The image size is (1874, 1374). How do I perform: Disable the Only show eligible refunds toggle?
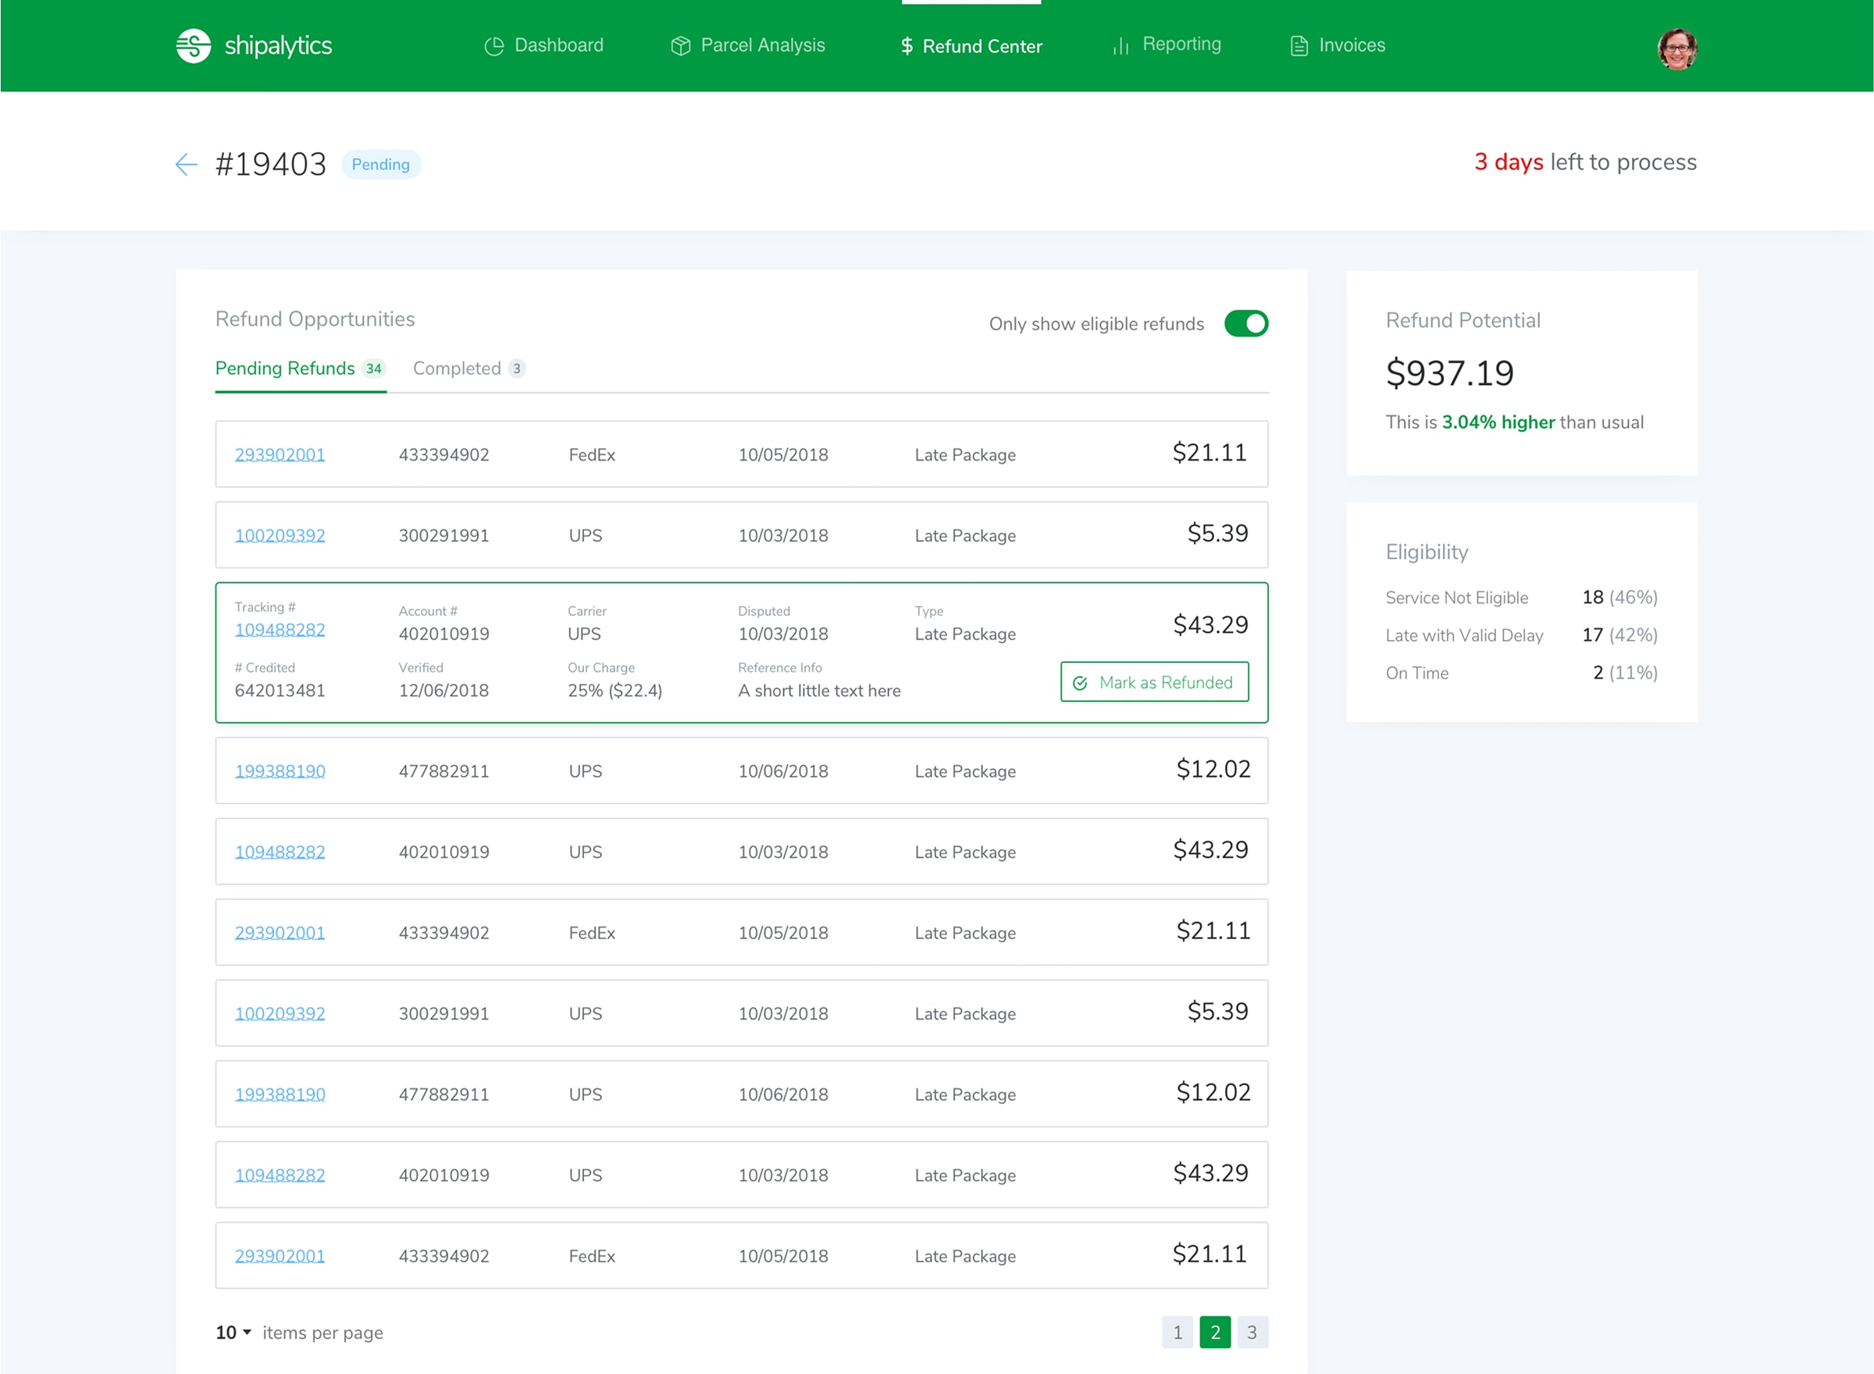(x=1245, y=323)
